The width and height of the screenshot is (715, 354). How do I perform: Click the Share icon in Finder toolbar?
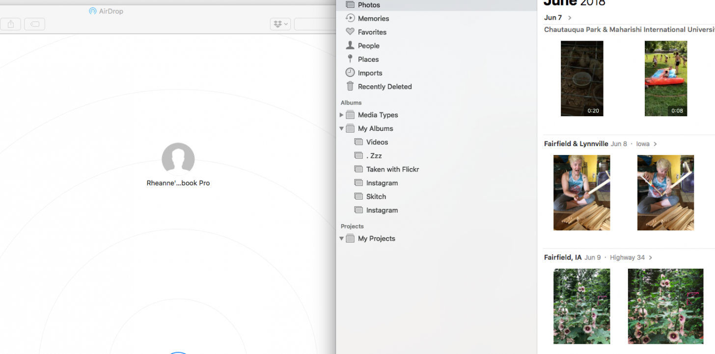[11, 24]
